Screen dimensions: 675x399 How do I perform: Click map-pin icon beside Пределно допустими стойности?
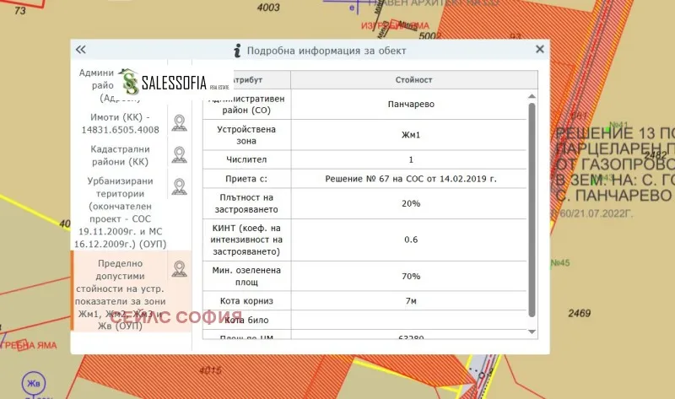[179, 269]
